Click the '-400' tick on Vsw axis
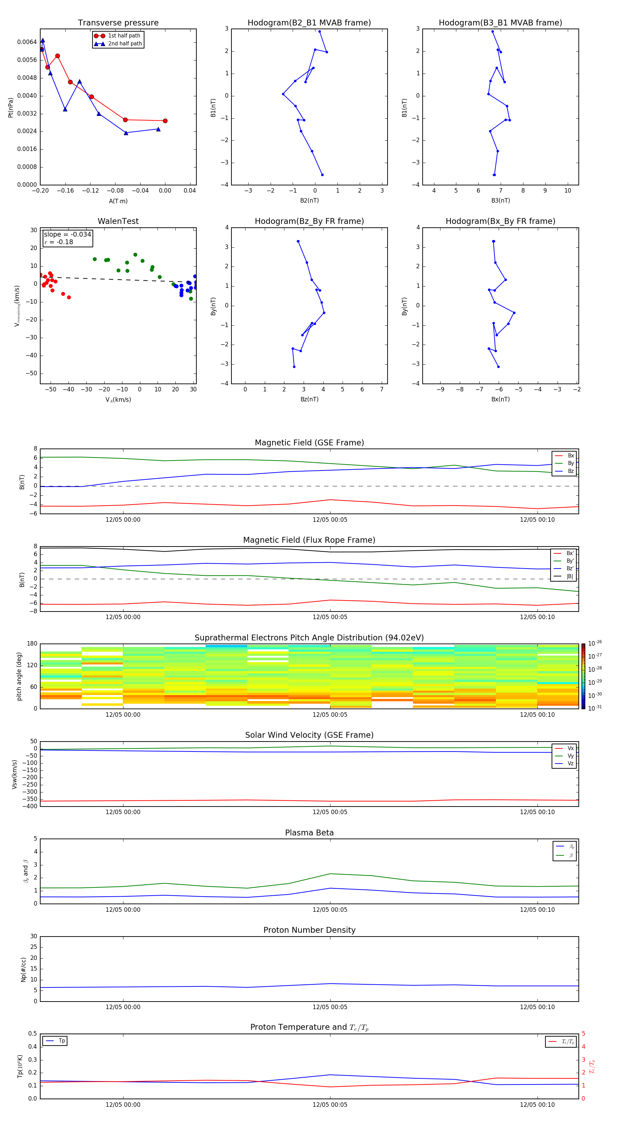The width and height of the screenshot is (619, 1135). 30,806
